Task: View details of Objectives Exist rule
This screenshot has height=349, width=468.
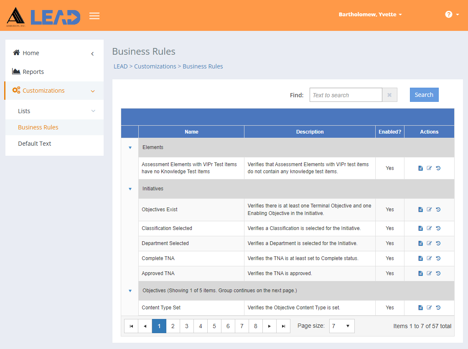Action: (x=420, y=210)
